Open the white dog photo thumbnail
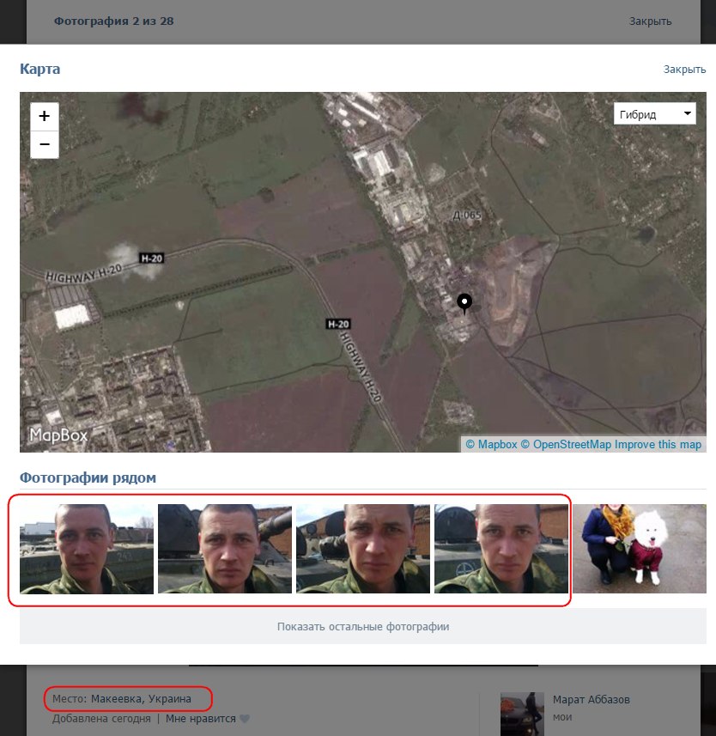The image size is (716, 736). [640, 549]
